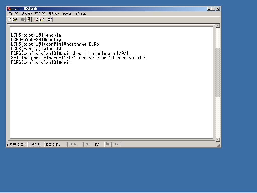Click the 'Set the port Ethernet1/0/1' message
Image resolution: width=257 pixels, height=193 pixels.
pyautogui.click(x=79, y=58)
